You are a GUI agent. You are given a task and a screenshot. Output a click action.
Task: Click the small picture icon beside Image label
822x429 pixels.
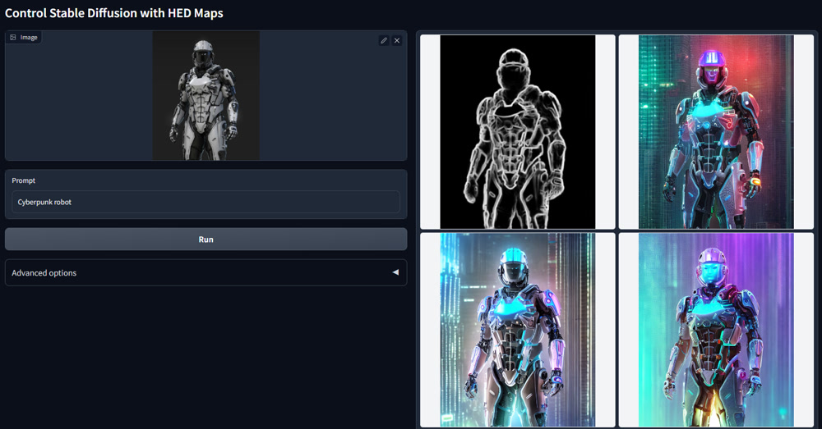13,38
